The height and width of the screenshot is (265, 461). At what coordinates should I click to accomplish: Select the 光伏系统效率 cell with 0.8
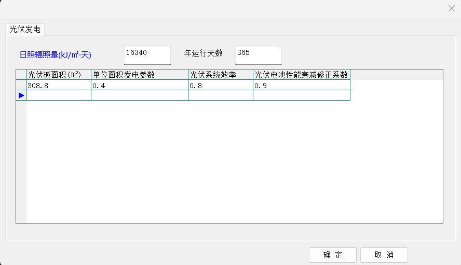point(220,86)
